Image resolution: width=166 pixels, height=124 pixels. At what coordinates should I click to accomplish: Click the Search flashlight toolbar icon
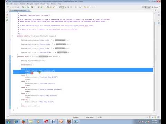point(54,7)
